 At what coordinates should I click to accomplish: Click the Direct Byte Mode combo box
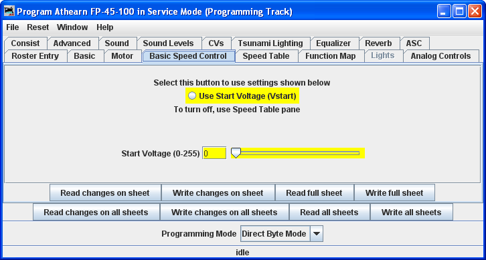click(x=282, y=234)
